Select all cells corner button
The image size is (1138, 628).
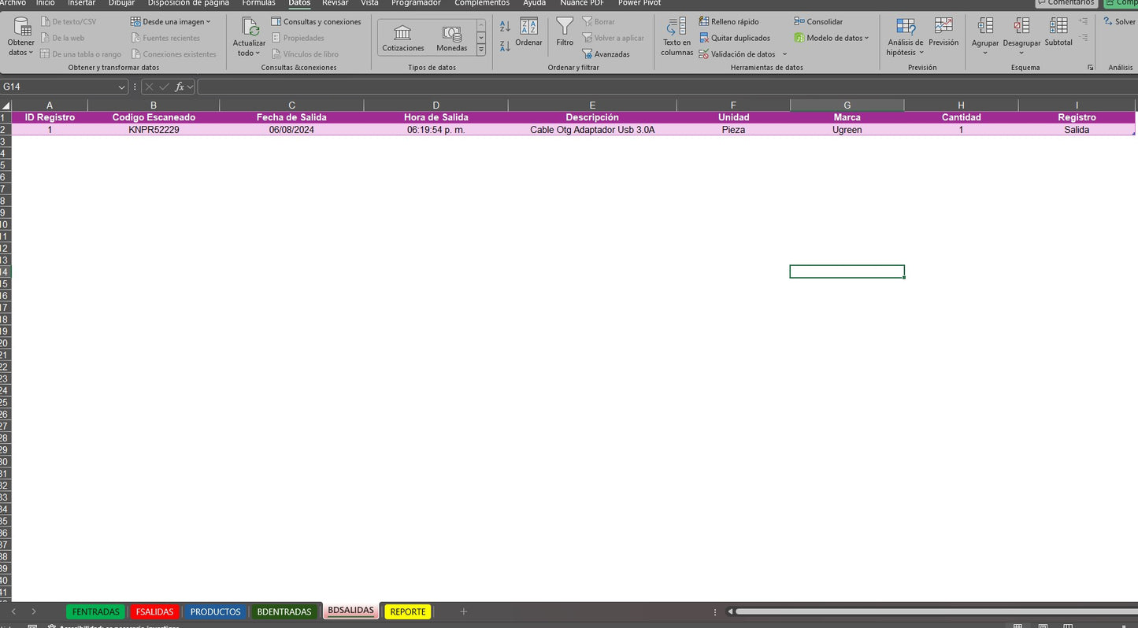click(x=6, y=105)
